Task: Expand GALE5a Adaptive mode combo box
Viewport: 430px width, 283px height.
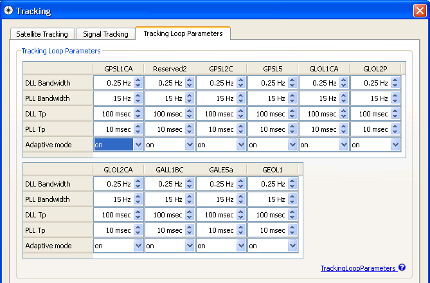Action: click(x=240, y=246)
